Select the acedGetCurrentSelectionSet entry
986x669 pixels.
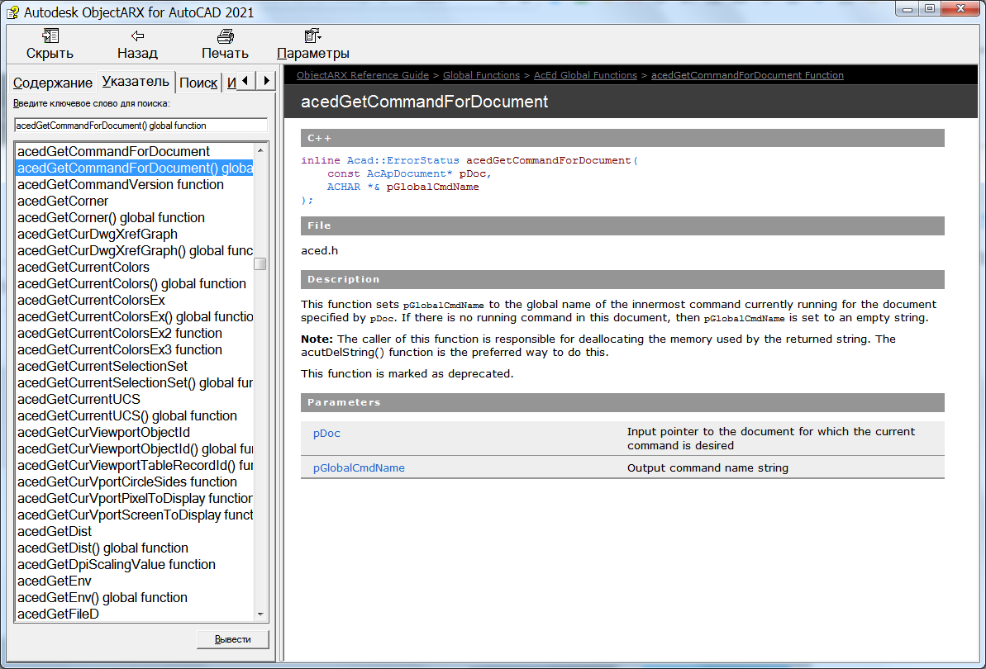pos(135,366)
